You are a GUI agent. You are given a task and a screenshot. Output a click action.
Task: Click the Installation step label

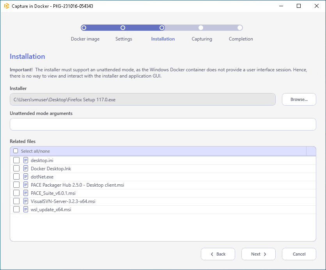[x=163, y=39]
